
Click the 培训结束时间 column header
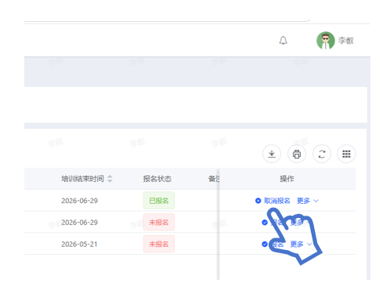click(x=82, y=179)
